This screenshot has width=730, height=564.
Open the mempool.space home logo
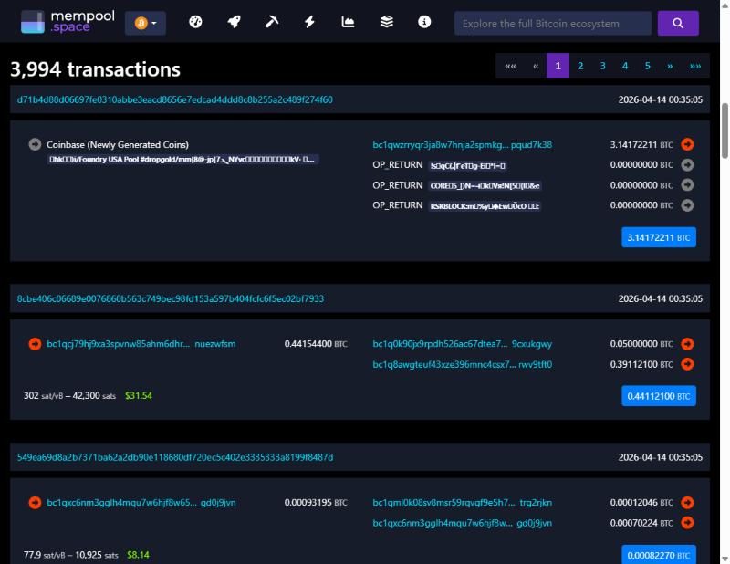coord(68,22)
